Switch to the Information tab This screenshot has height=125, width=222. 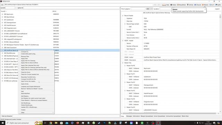136,116
